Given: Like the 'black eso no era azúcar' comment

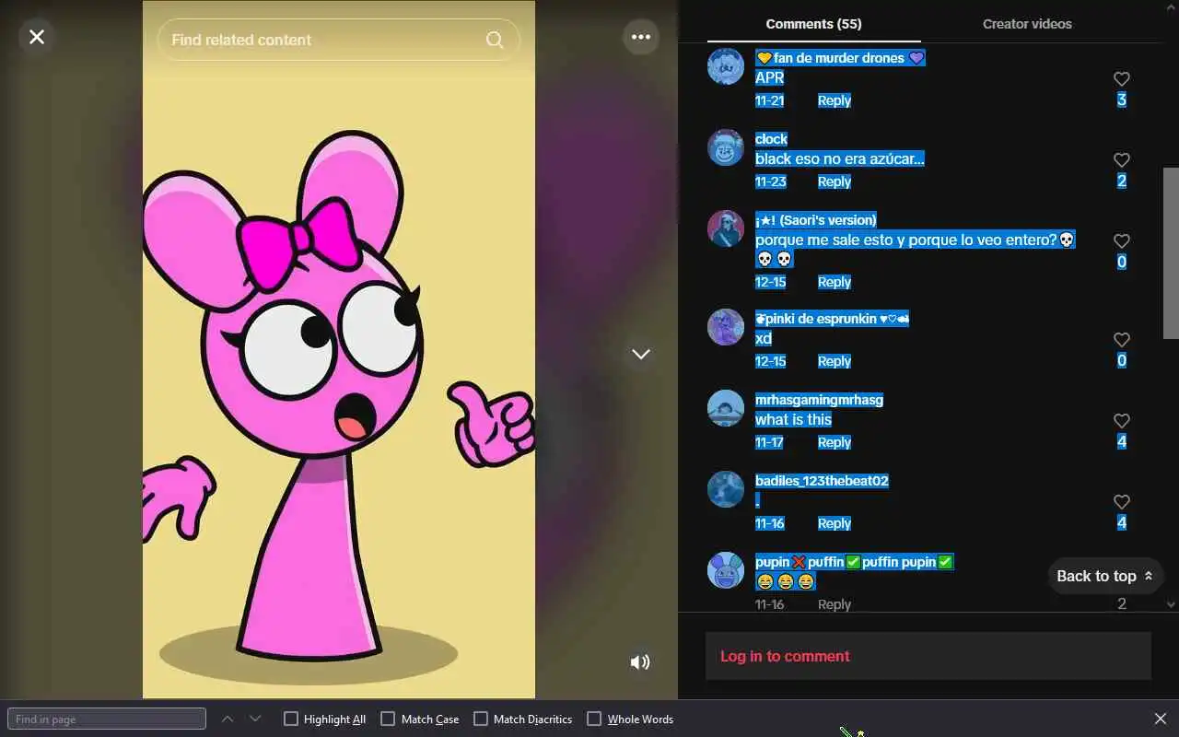Looking at the screenshot, I should click(x=1121, y=160).
